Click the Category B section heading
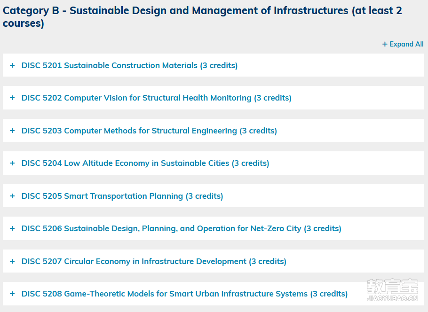 pos(202,17)
